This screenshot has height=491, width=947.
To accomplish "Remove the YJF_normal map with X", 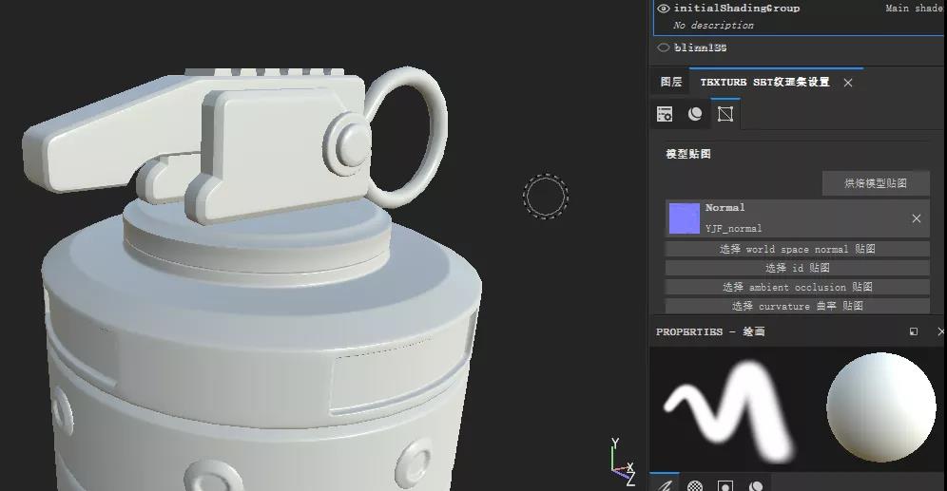I will pyautogui.click(x=917, y=218).
